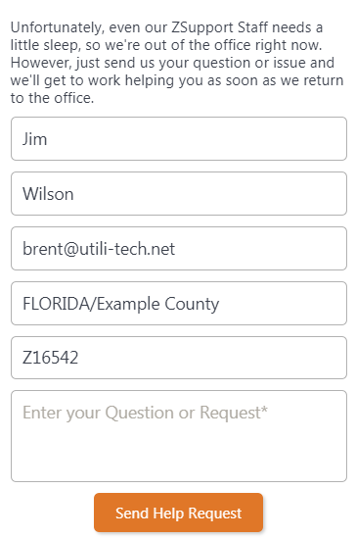356x538 pixels.
Task: Click the out-of-office message paragraph
Action: tap(177, 63)
